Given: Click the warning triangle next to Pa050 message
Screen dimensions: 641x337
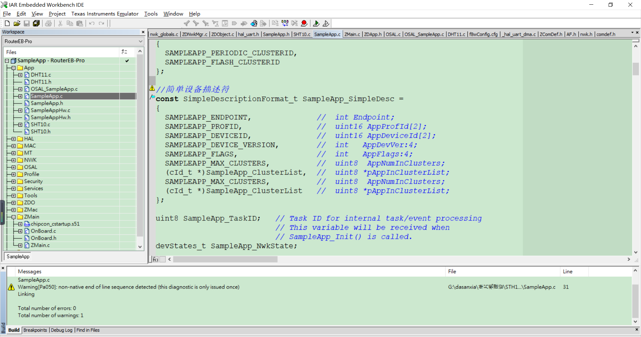Looking at the screenshot, I should 11,287.
